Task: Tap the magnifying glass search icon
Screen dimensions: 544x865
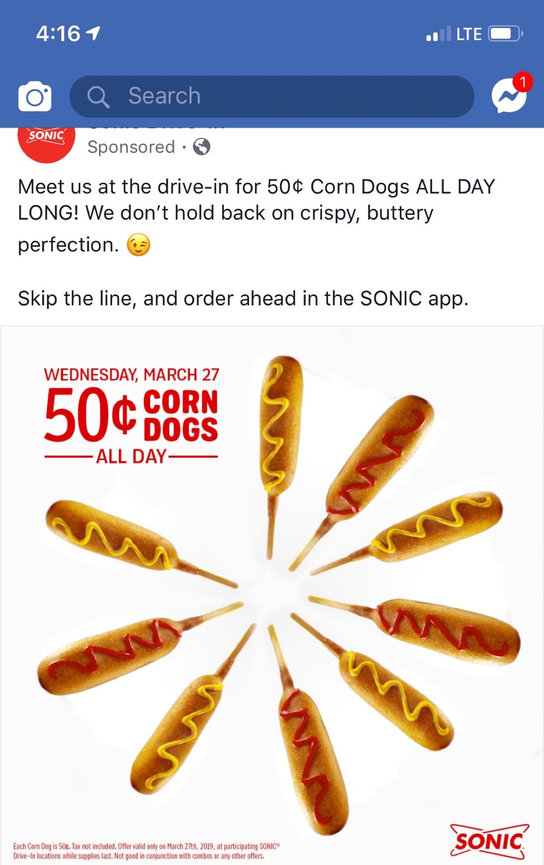Action: click(98, 97)
